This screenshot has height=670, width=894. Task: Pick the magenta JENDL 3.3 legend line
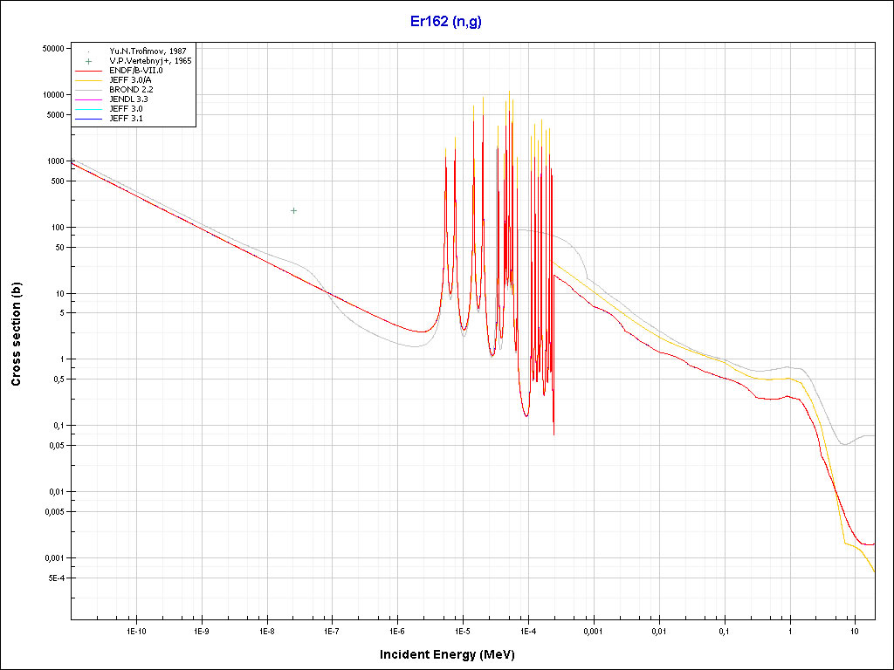89,99
